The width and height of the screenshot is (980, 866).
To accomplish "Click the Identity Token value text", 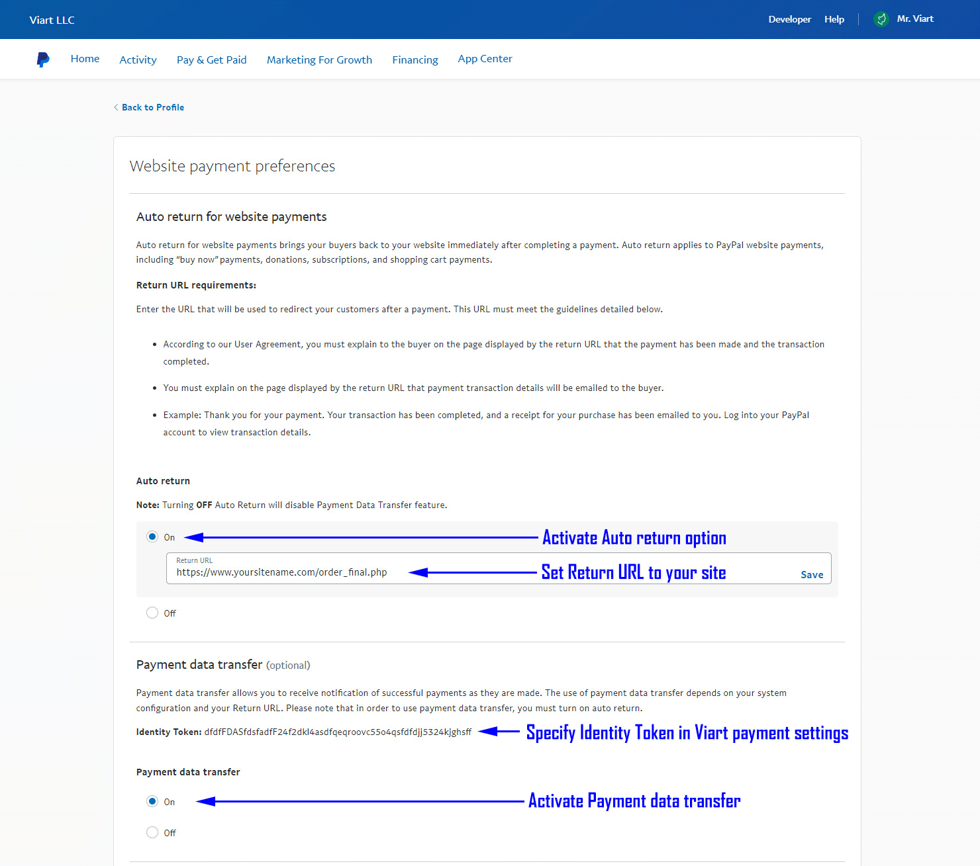I will (x=338, y=732).
